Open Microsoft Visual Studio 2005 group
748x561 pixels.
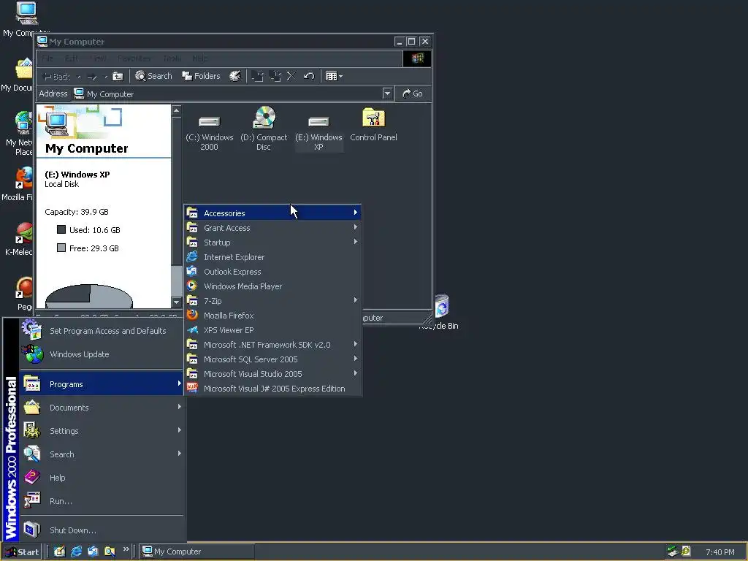coord(273,374)
